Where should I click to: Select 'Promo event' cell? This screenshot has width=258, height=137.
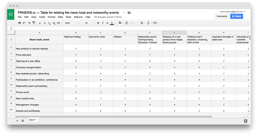(39, 91)
